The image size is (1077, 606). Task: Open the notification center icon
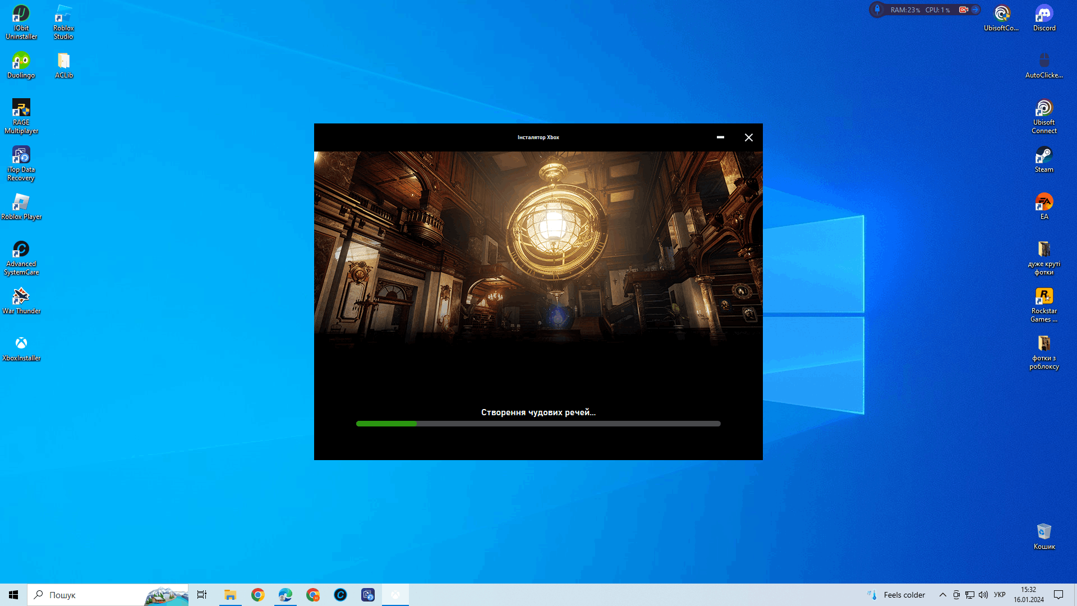pyautogui.click(x=1058, y=595)
